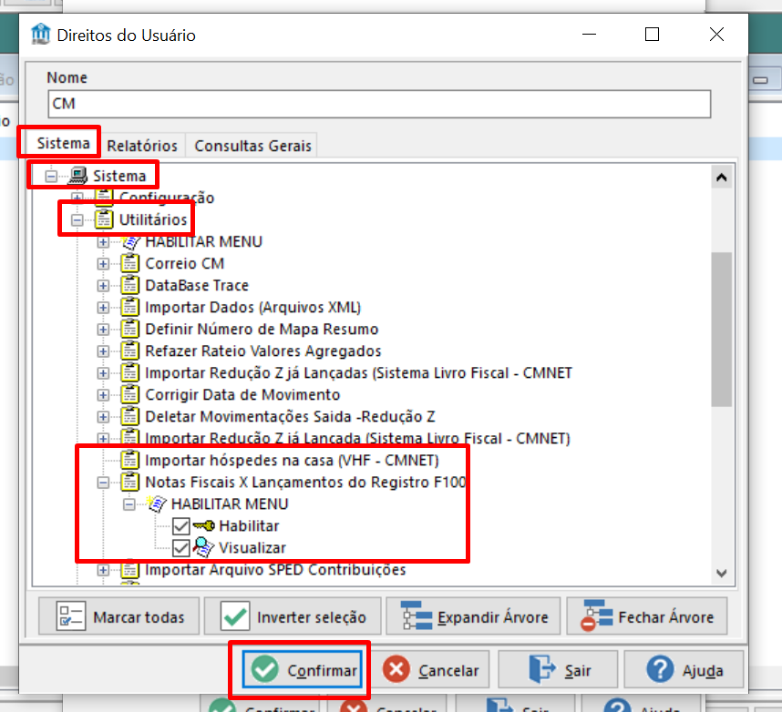Collapse Notas Fiscais X Lançamentos node

[x=103, y=483]
